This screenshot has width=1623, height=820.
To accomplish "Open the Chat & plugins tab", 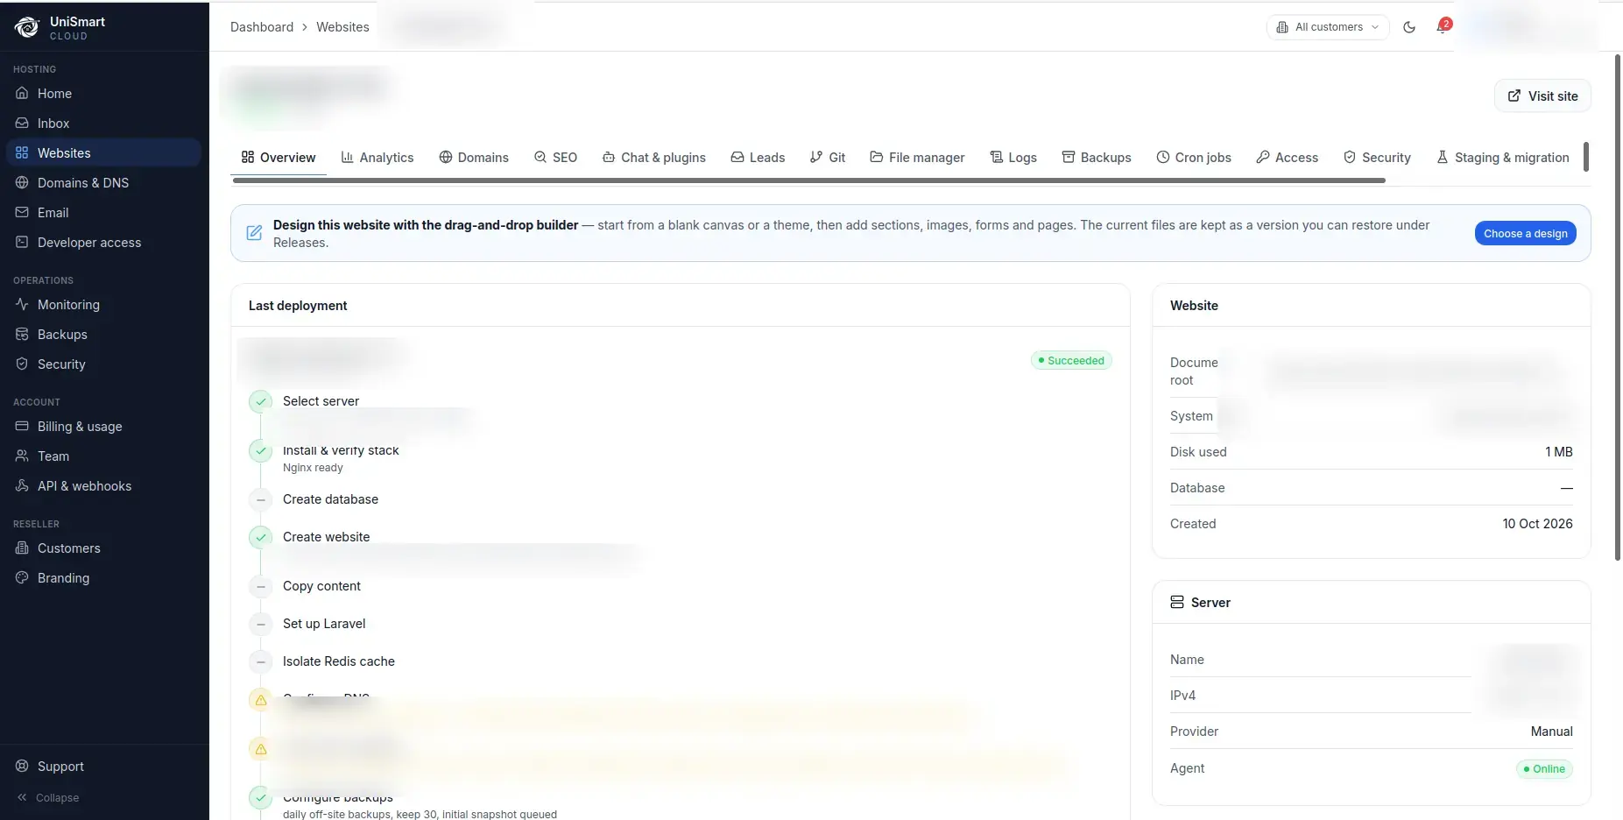I will (x=654, y=158).
